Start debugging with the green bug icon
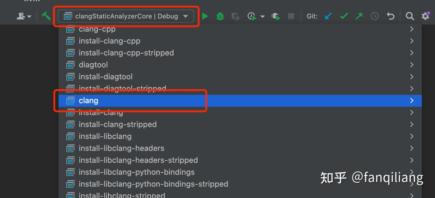The image size is (435, 198). point(220,16)
